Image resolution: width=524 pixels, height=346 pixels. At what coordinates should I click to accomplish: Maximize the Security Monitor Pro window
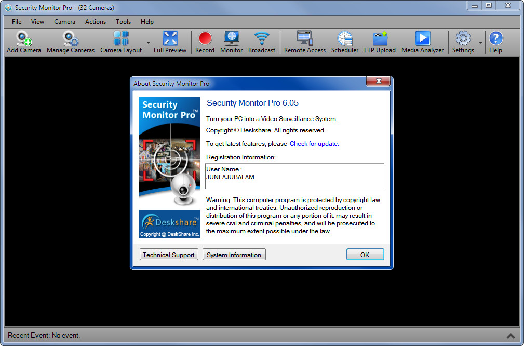click(x=489, y=6)
